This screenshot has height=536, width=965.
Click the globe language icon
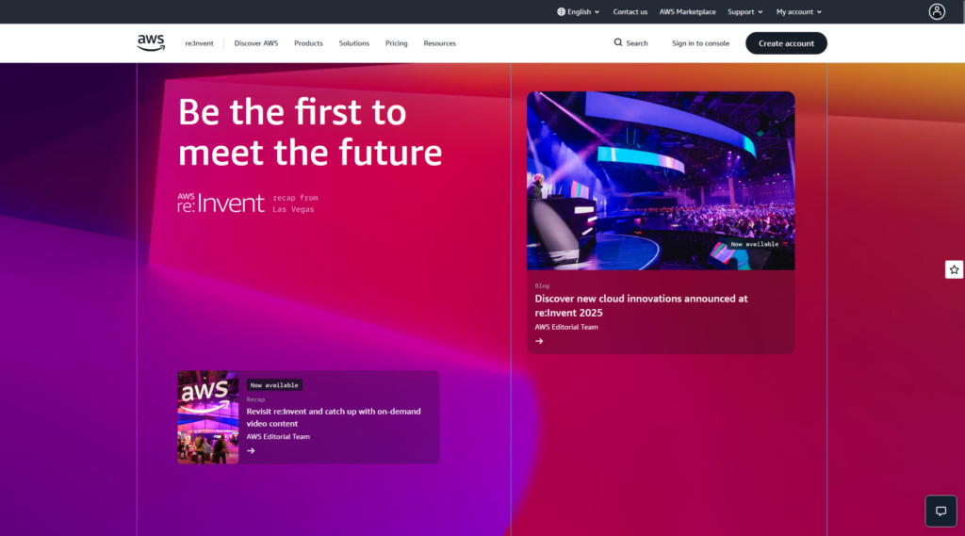tap(562, 12)
